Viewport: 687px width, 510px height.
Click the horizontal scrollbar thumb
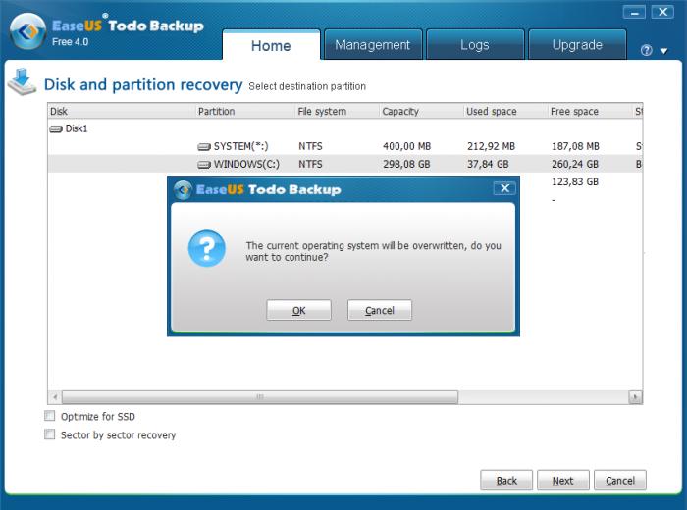260,397
